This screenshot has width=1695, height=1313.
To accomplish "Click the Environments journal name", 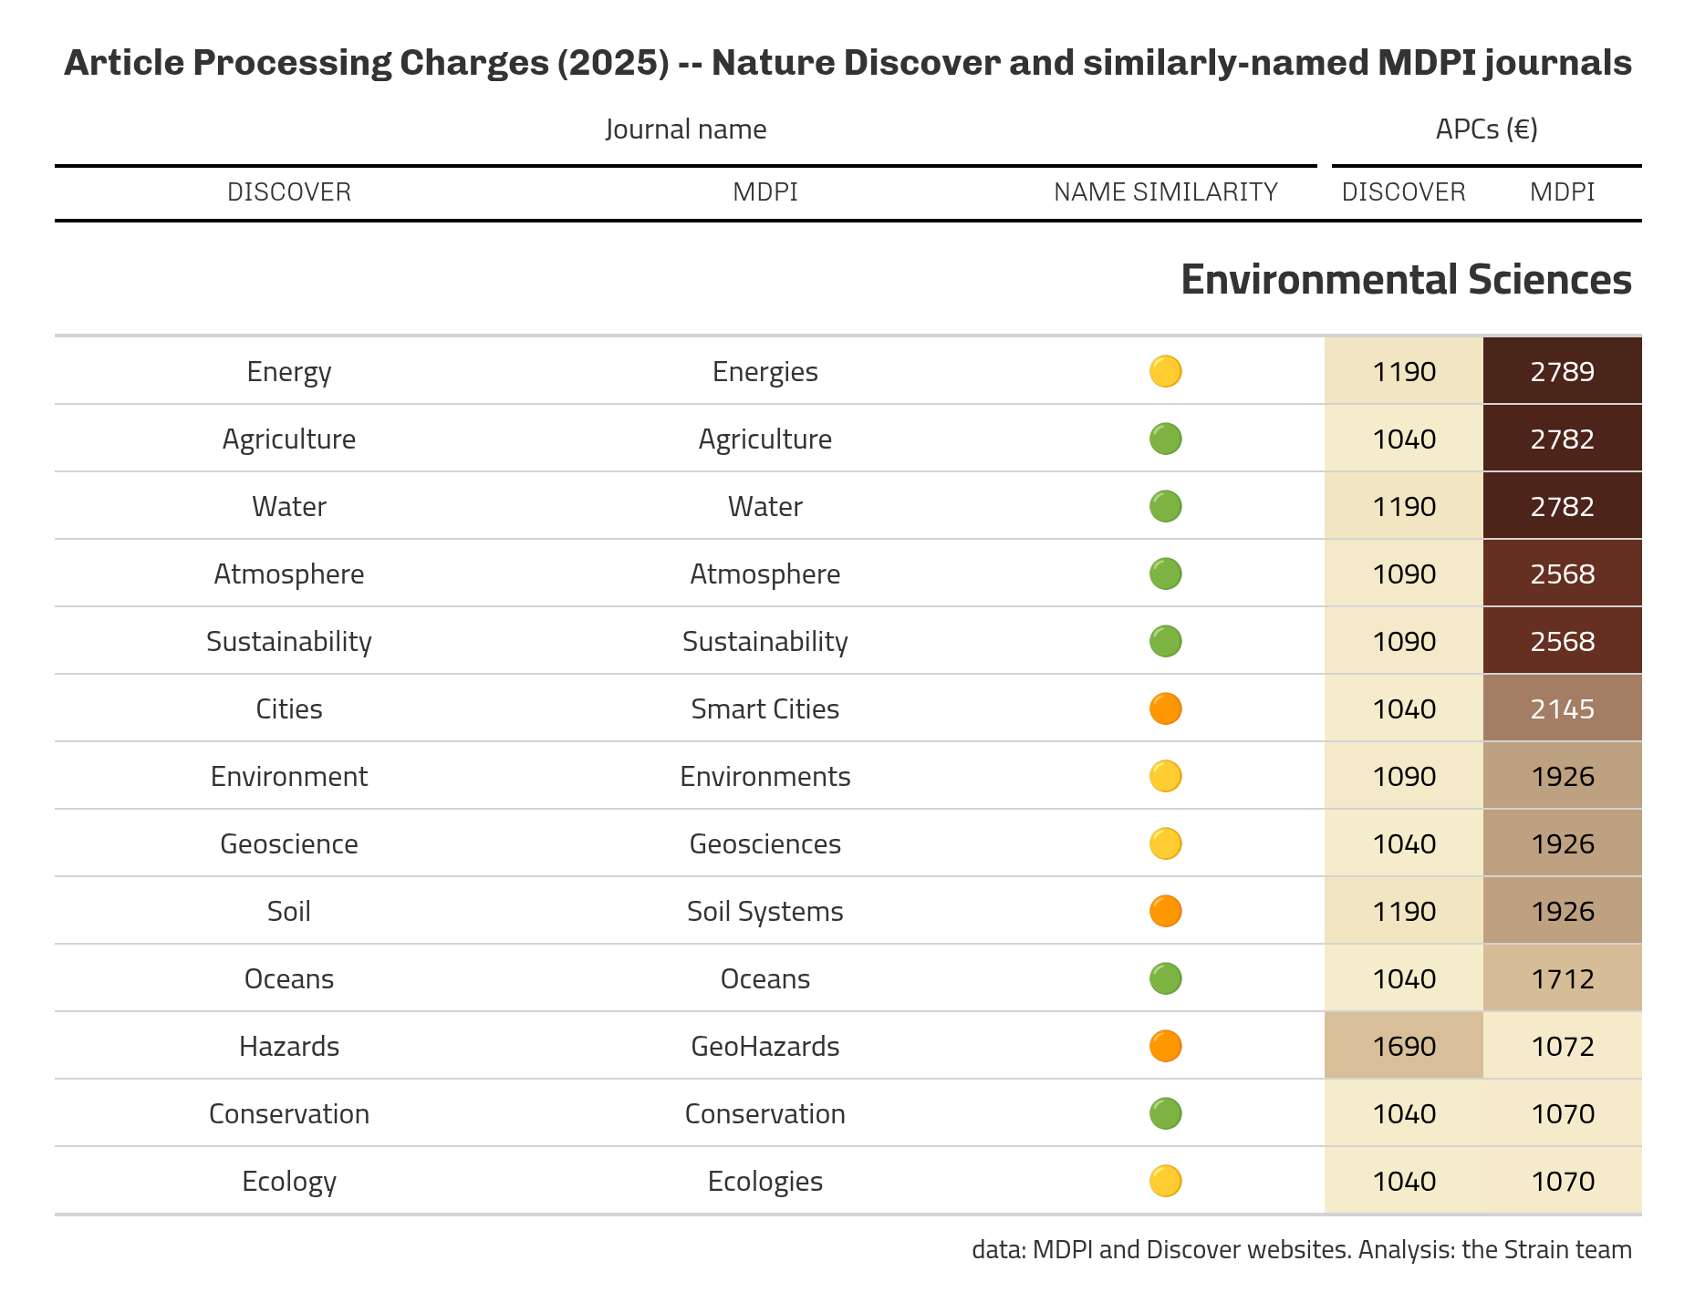I will pyautogui.click(x=764, y=776).
